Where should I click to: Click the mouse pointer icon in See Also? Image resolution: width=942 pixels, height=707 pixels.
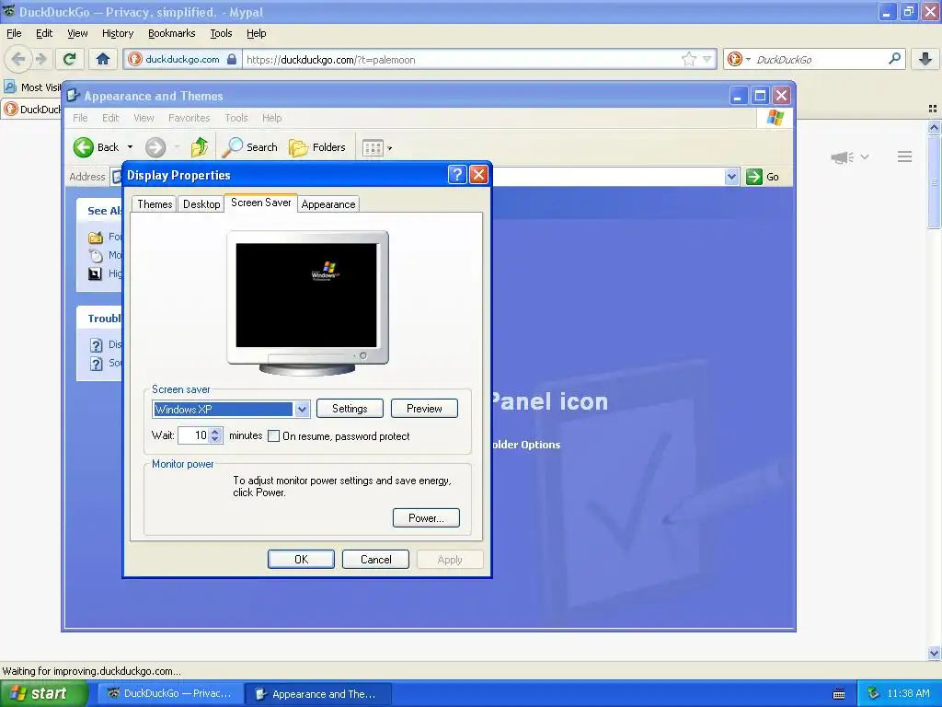[x=96, y=256]
